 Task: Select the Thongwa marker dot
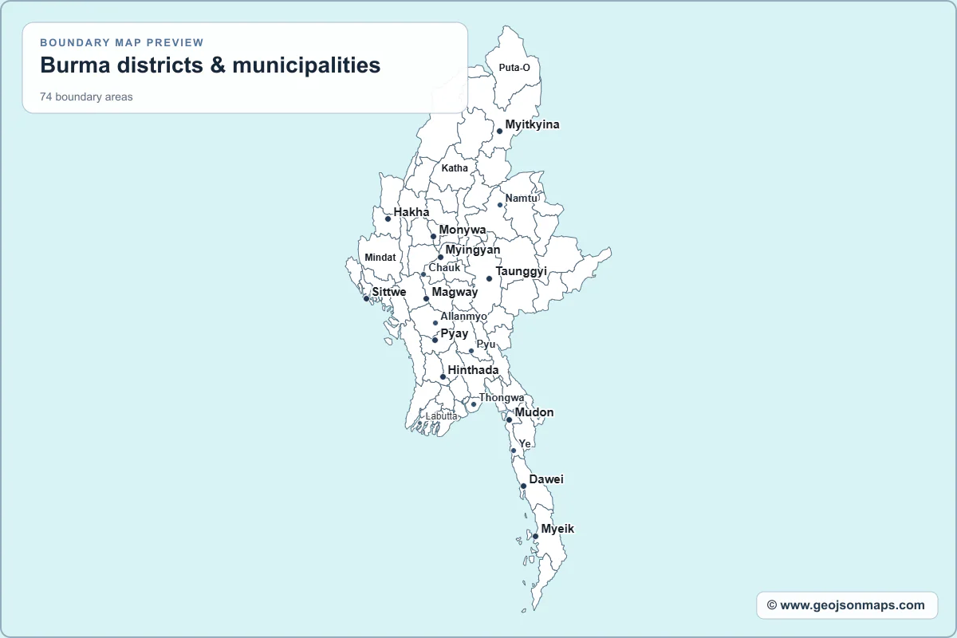tap(474, 404)
